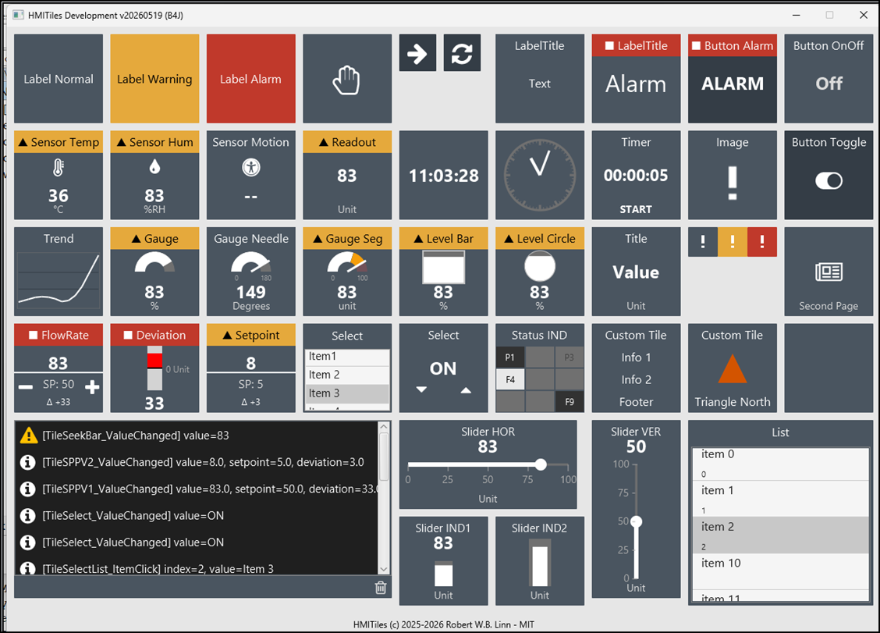Click the thermometer icon in Sensor Temp

(x=59, y=167)
